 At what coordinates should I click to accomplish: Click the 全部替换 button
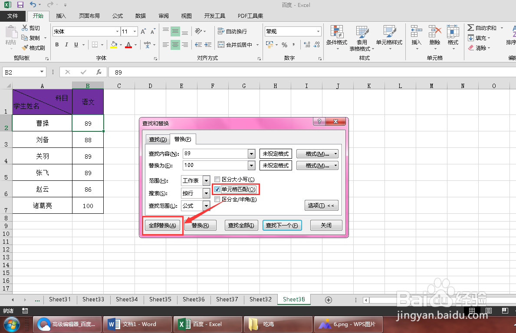coord(162,225)
